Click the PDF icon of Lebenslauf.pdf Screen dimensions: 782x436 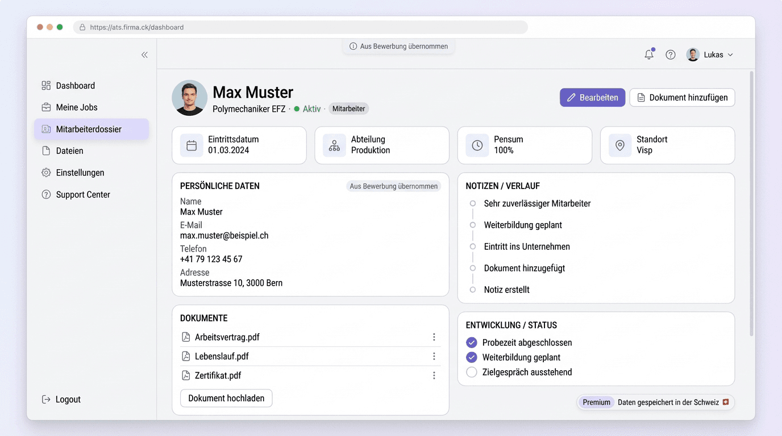(x=186, y=357)
